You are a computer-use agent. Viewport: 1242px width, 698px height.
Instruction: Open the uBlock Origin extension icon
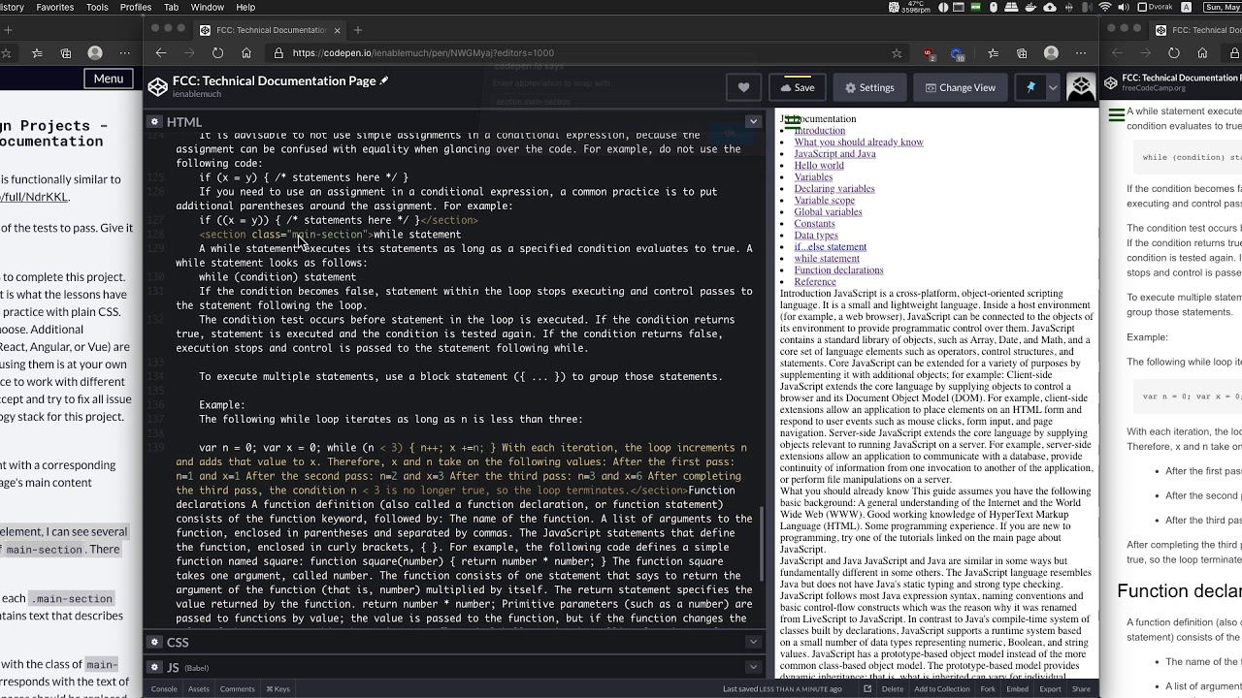point(930,54)
